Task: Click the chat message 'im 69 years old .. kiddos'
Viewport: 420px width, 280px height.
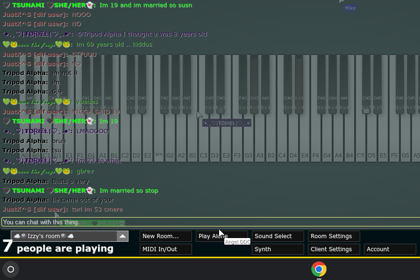Action: coord(114,44)
